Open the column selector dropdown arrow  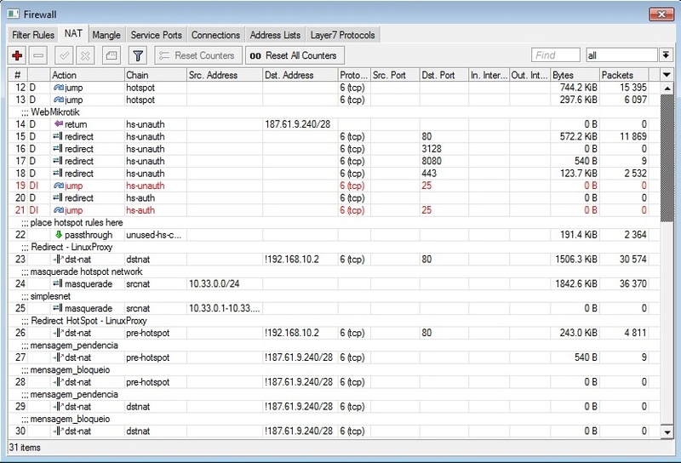(x=667, y=75)
